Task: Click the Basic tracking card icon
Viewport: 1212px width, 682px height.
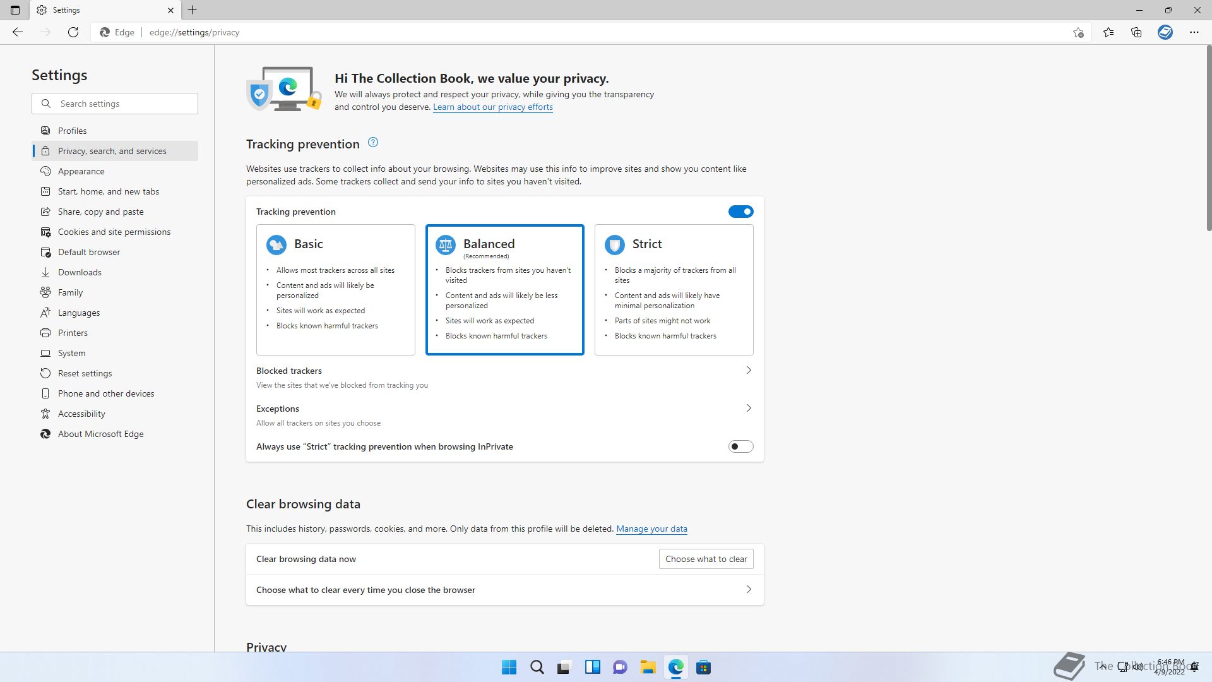Action: (x=276, y=244)
